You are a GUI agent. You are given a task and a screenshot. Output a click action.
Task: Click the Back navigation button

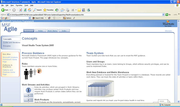point(5,10)
